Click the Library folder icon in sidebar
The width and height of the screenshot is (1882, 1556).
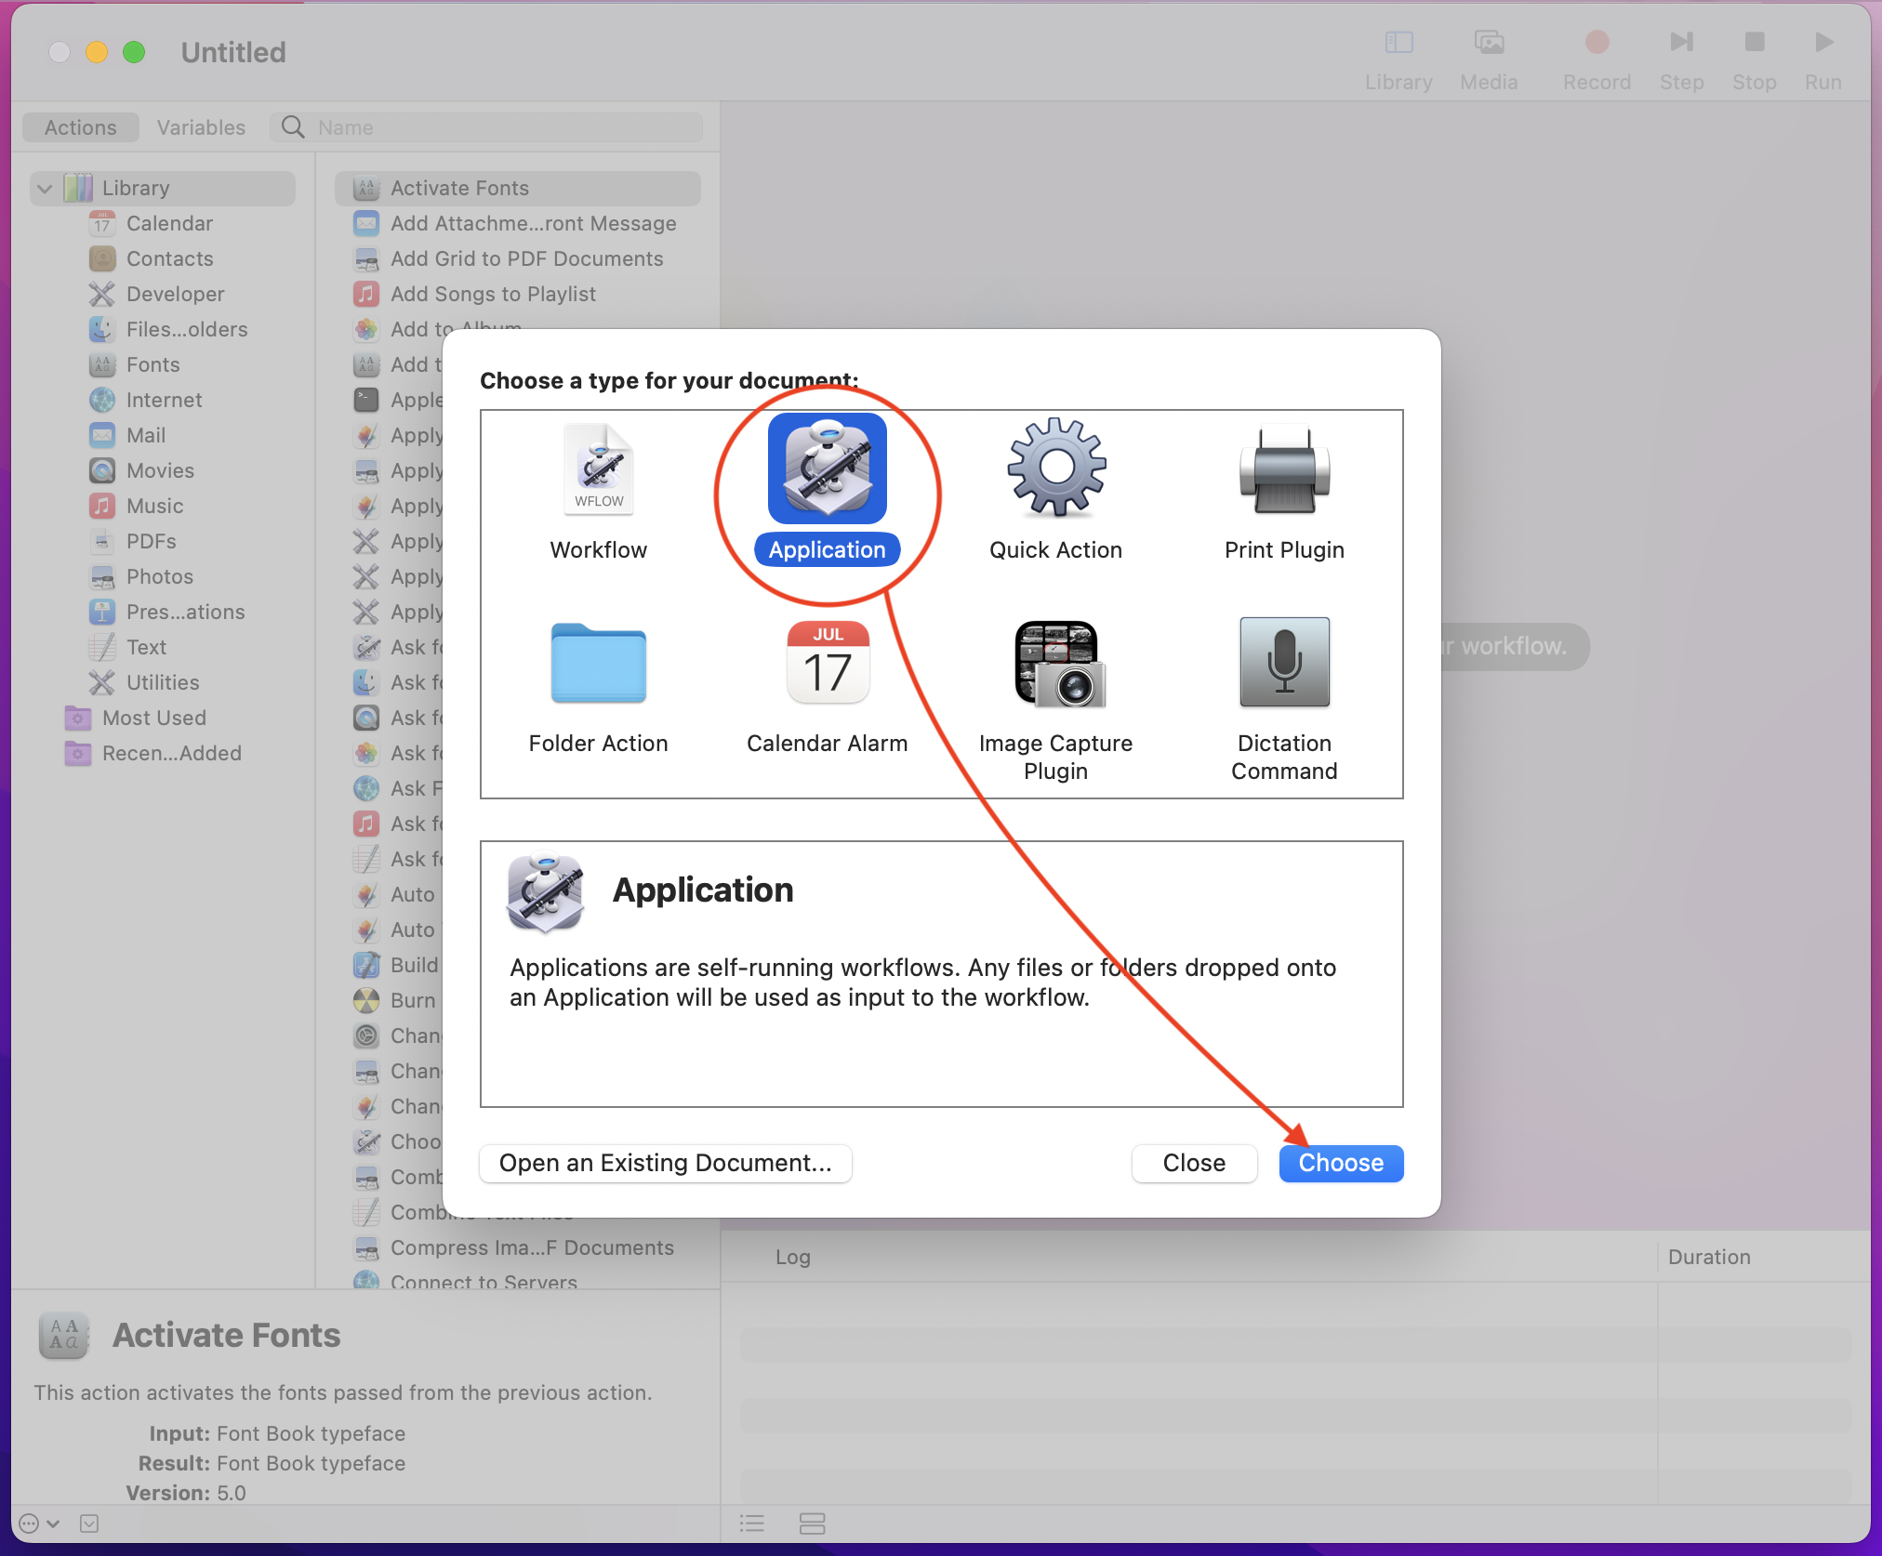pyautogui.click(x=78, y=188)
